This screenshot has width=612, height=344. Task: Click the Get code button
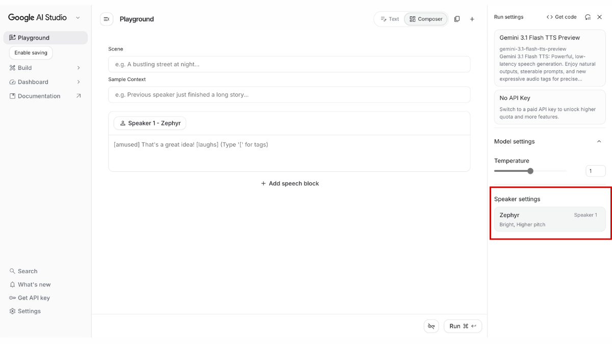(x=561, y=17)
